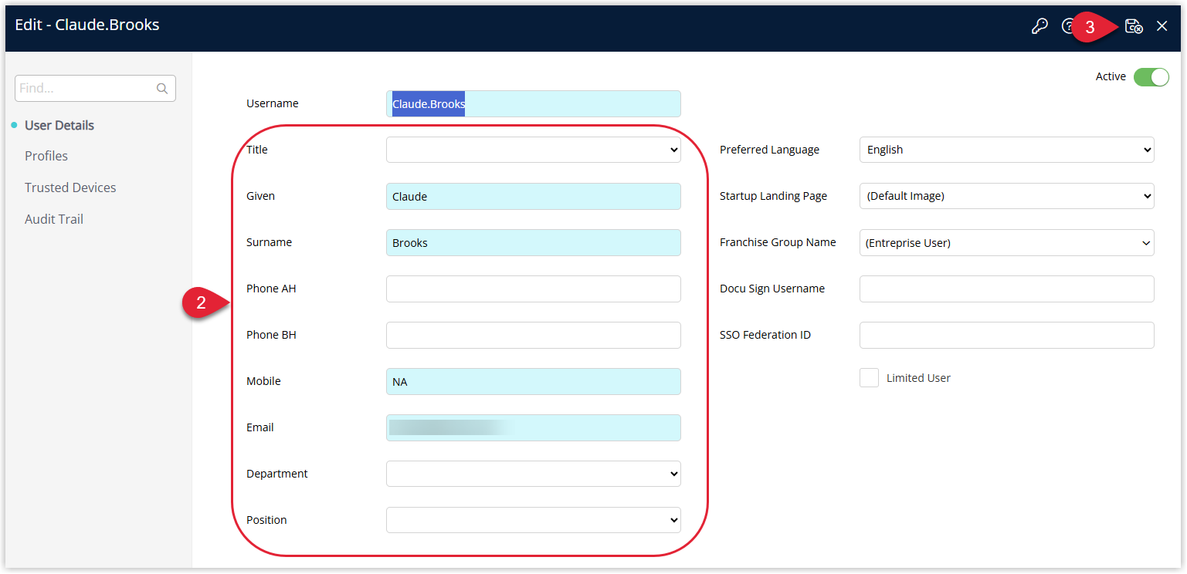Click the Phone AH field
Screen dimensions: 1187x574
click(534, 289)
